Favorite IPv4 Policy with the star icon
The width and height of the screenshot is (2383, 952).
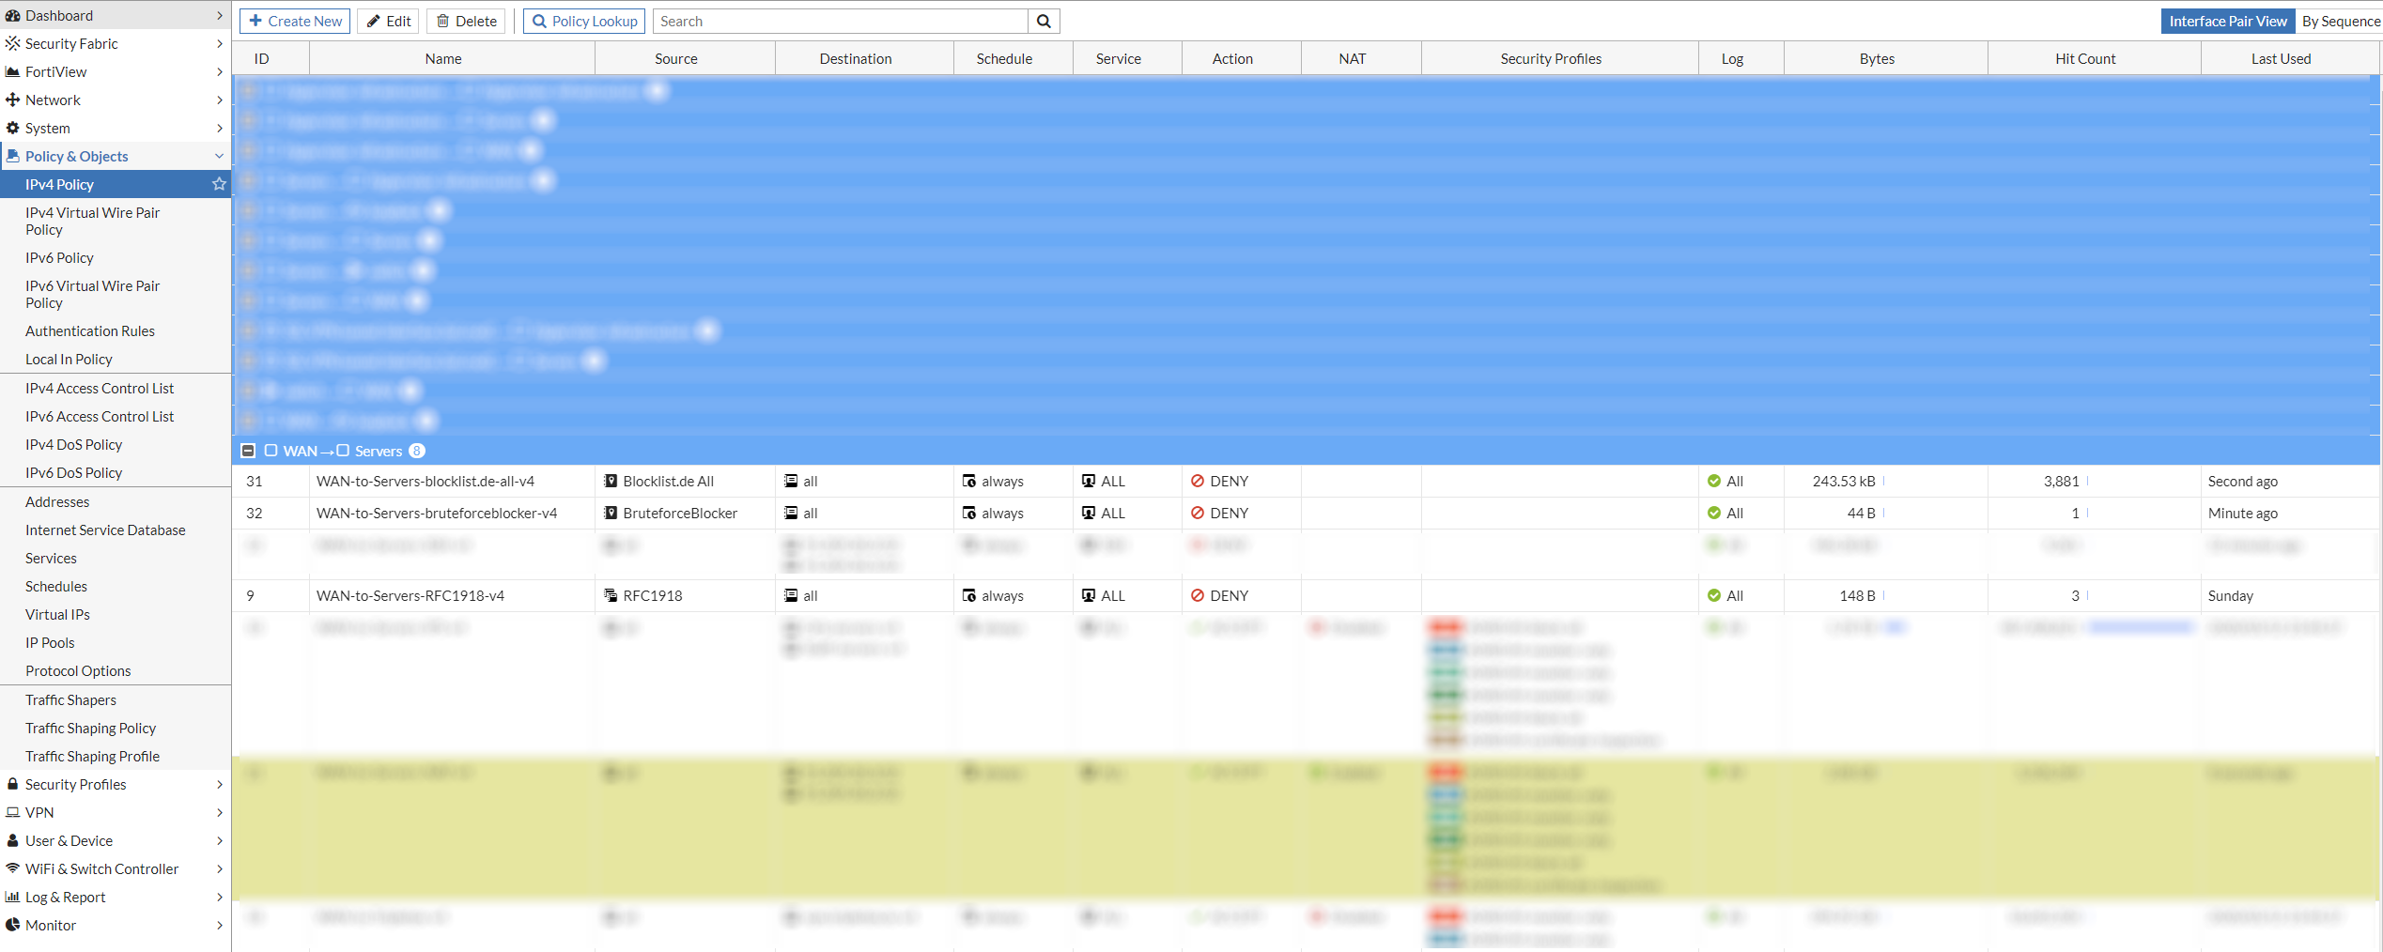coord(219,185)
